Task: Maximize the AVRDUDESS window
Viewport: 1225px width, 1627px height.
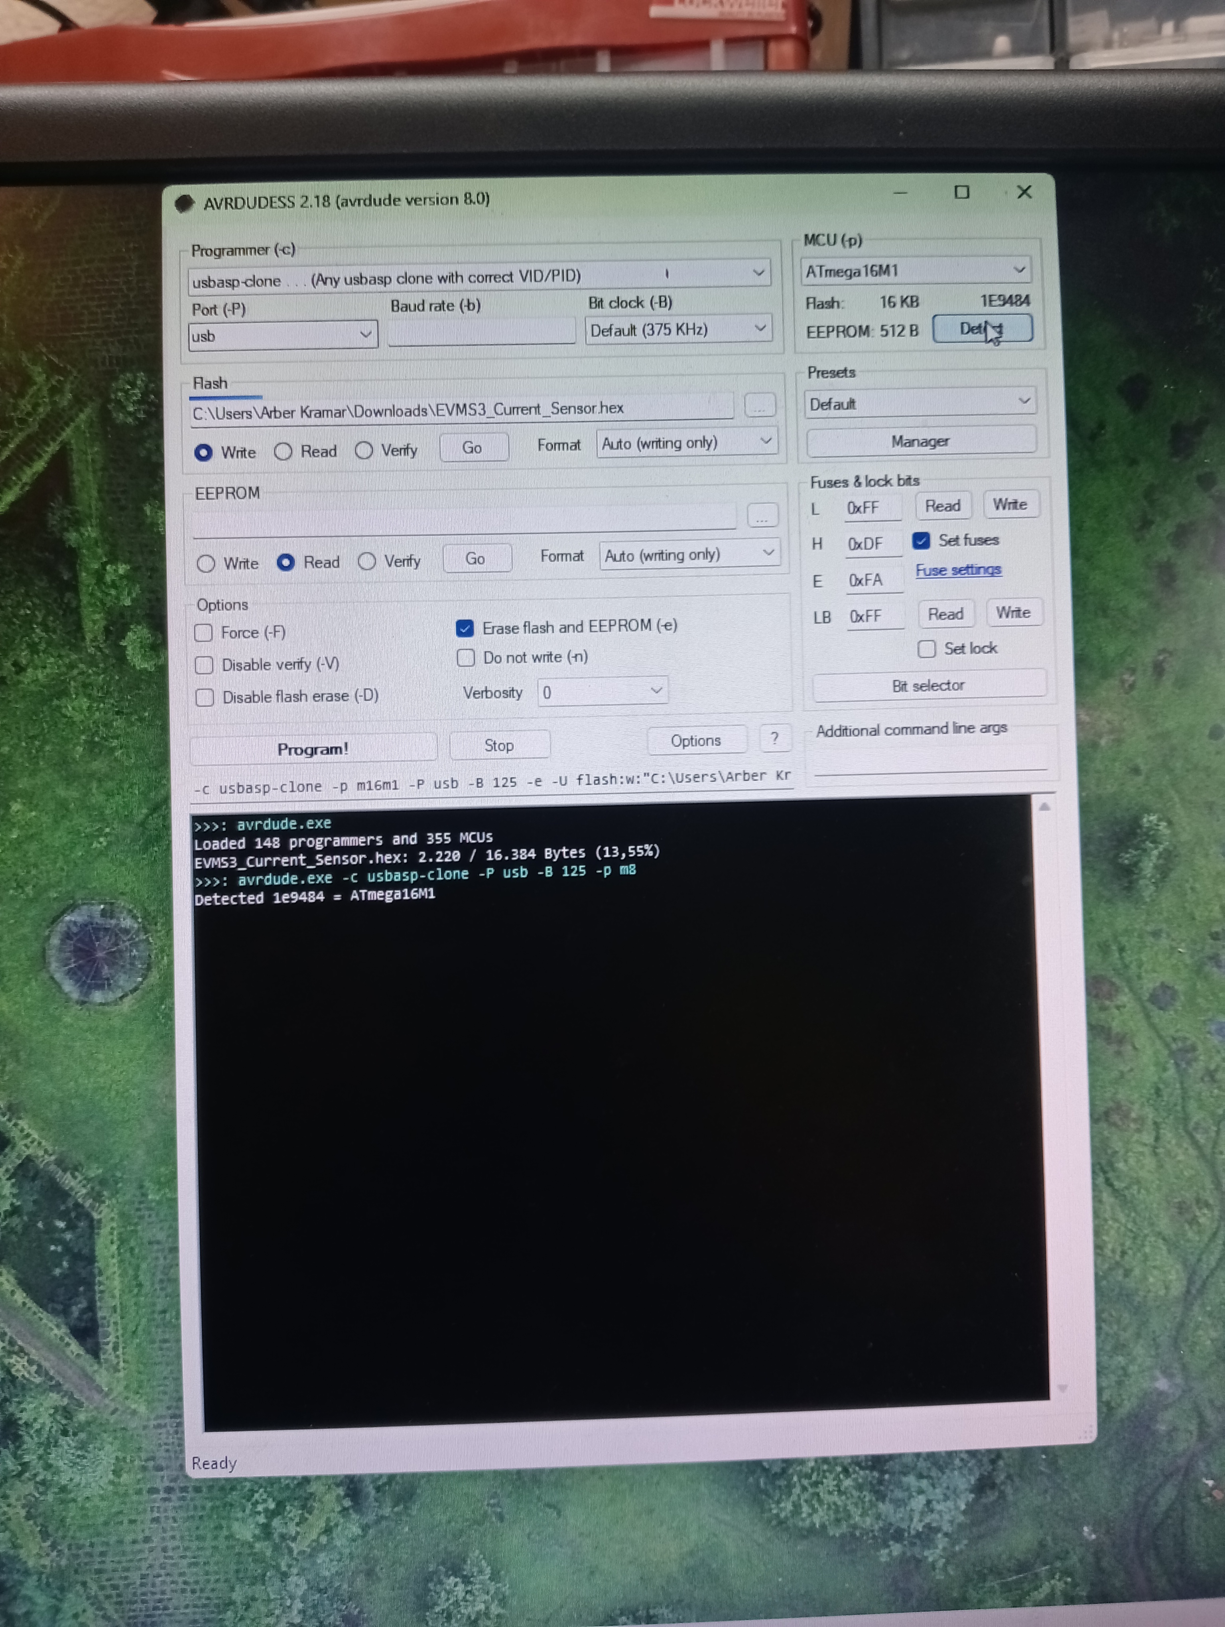Action: pos(961,193)
